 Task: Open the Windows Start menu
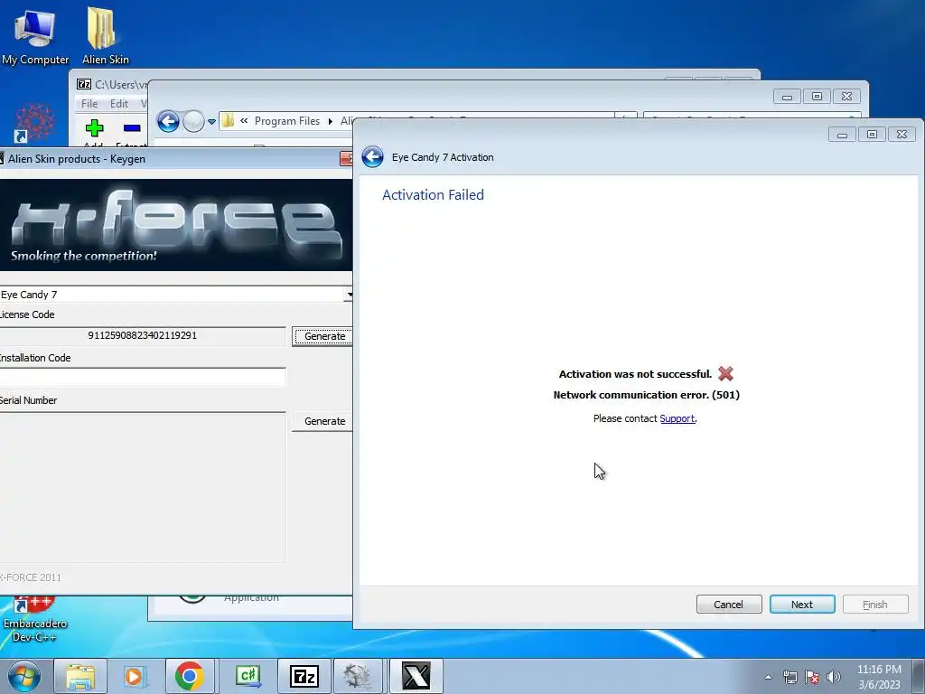[23, 676]
